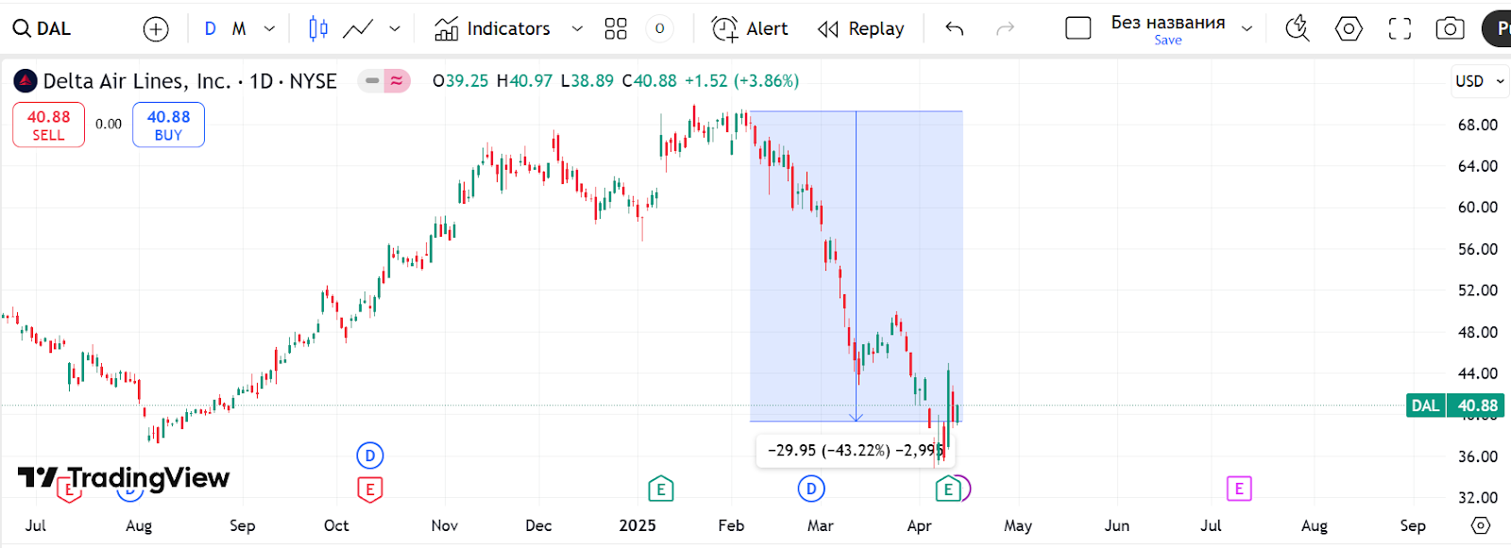
Task: Take a chart snapshot with camera icon
Action: tap(1450, 29)
